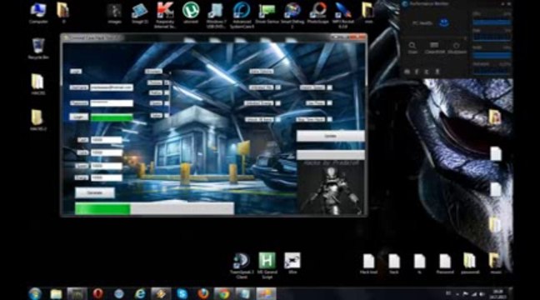Open the music folder on desktop

click(x=495, y=263)
